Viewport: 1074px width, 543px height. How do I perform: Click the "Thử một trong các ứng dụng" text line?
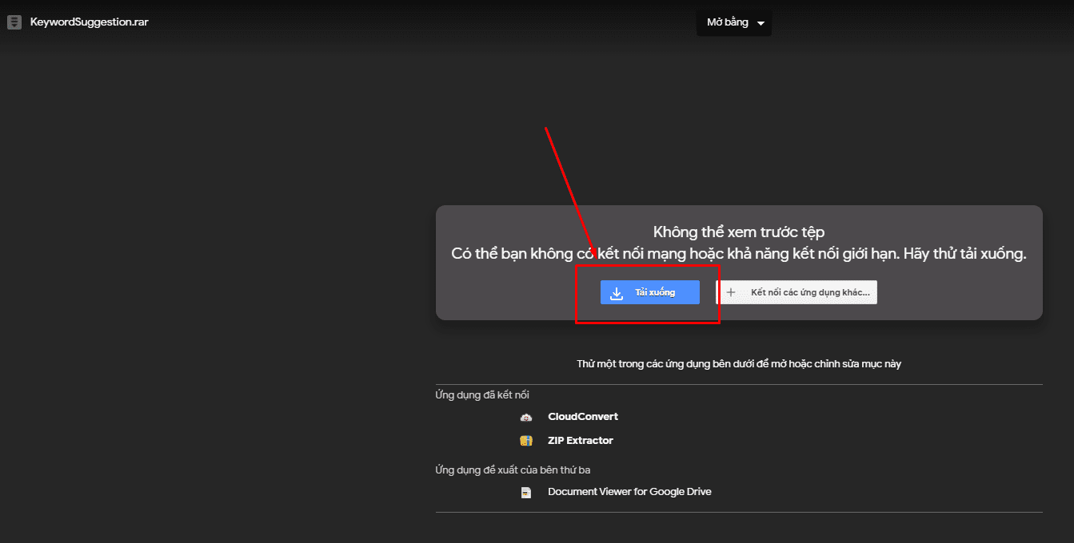tap(739, 364)
